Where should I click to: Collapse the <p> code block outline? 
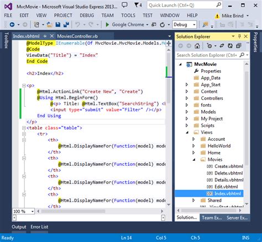[x=24, y=86]
